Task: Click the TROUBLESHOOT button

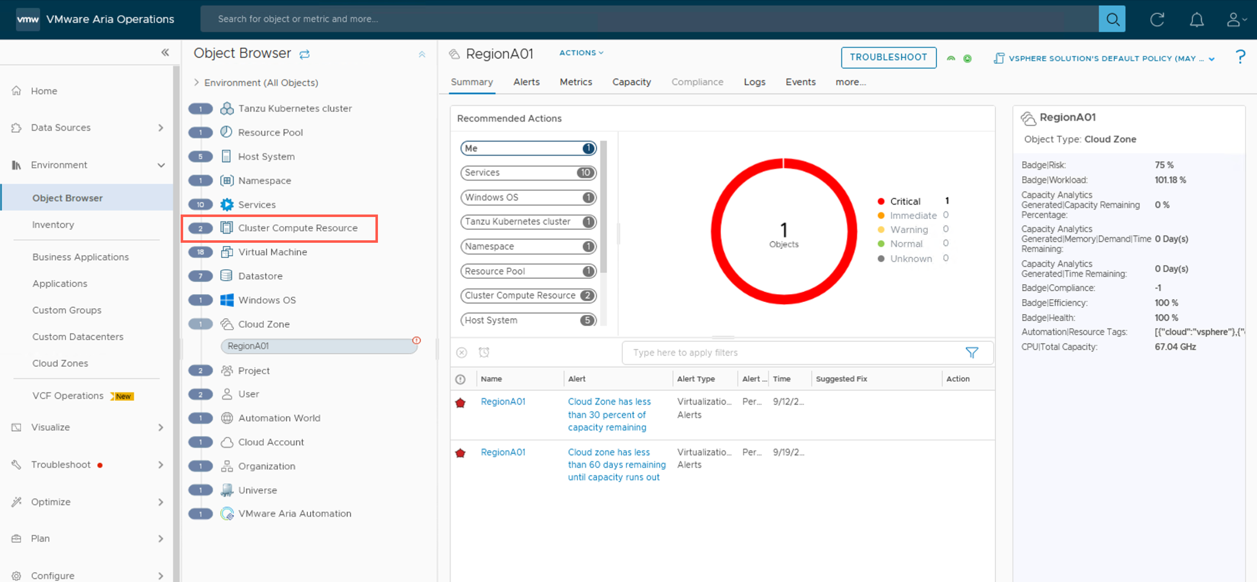Action: click(888, 57)
